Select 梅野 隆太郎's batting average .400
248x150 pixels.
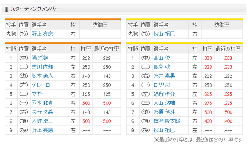(x=207, y=121)
